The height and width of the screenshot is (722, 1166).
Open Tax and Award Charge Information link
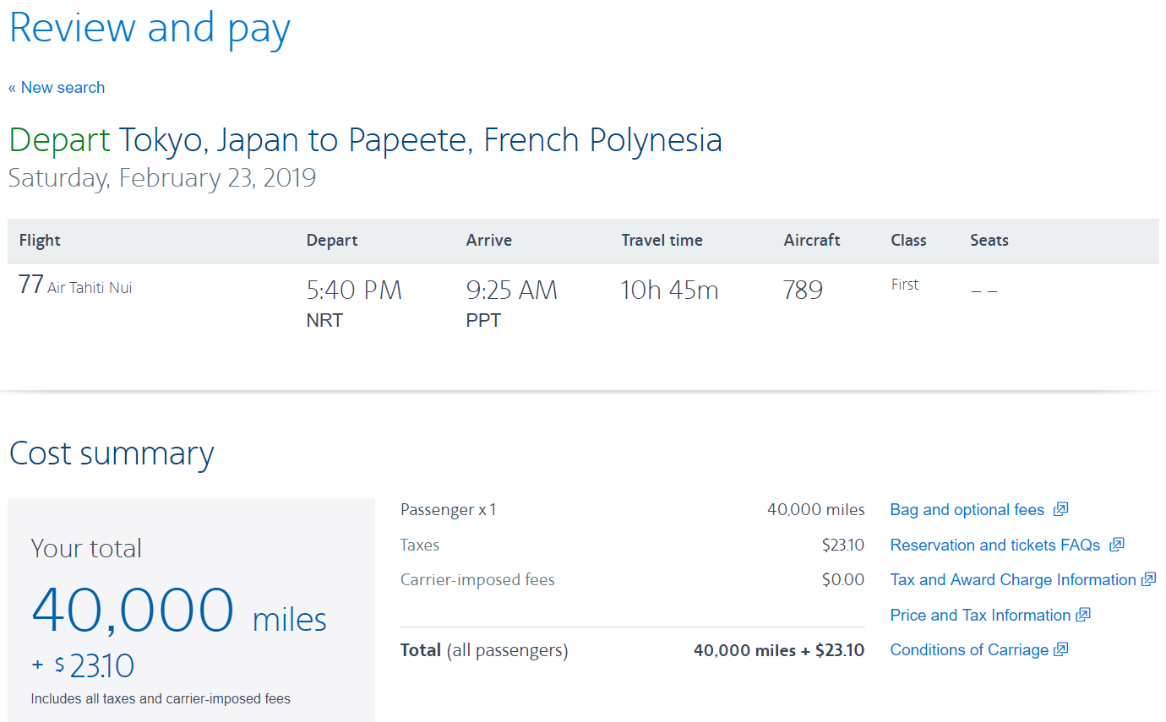pos(1012,580)
